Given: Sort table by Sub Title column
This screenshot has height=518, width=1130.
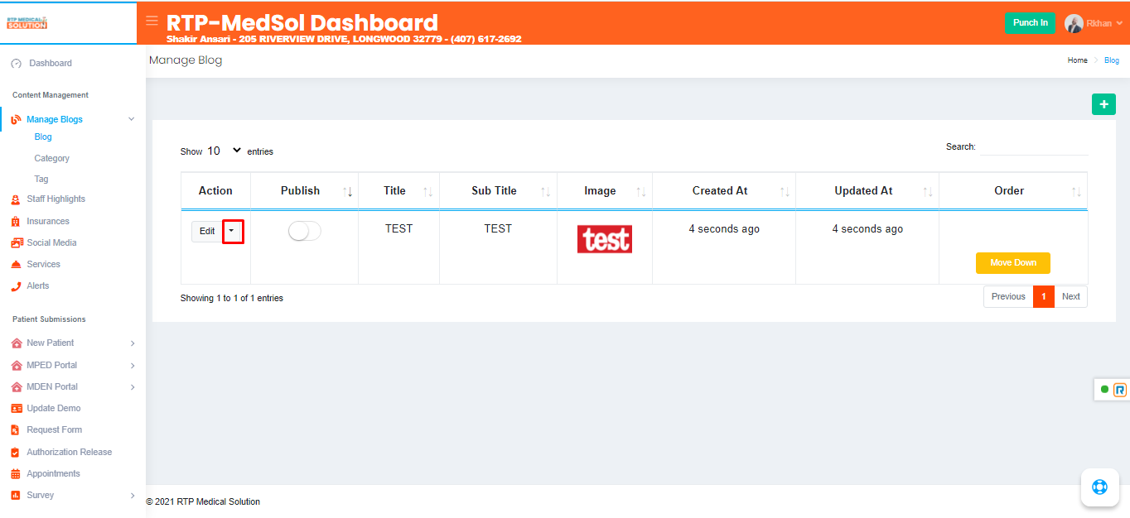Looking at the screenshot, I should (x=498, y=191).
